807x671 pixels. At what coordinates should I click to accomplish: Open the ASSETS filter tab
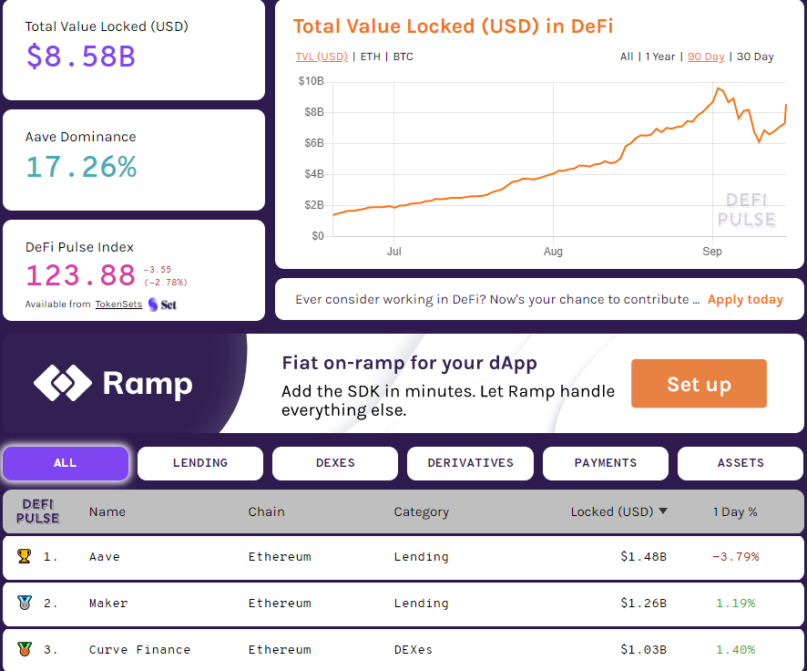pyautogui.click(x=740, y=463)
